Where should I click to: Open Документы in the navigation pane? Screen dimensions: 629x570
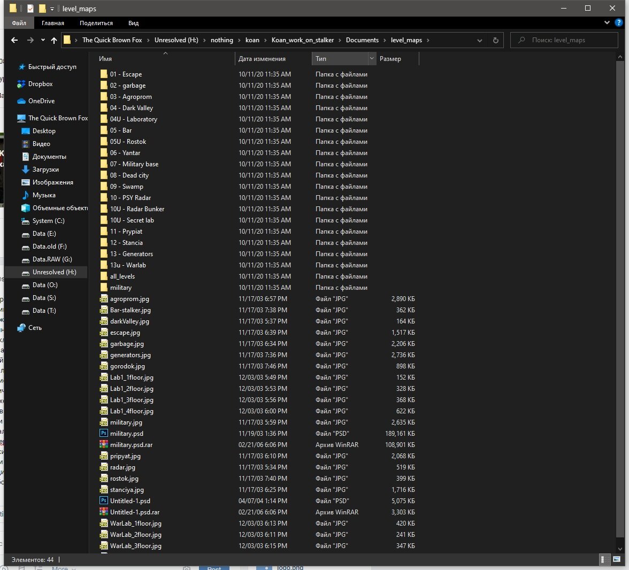49,157
